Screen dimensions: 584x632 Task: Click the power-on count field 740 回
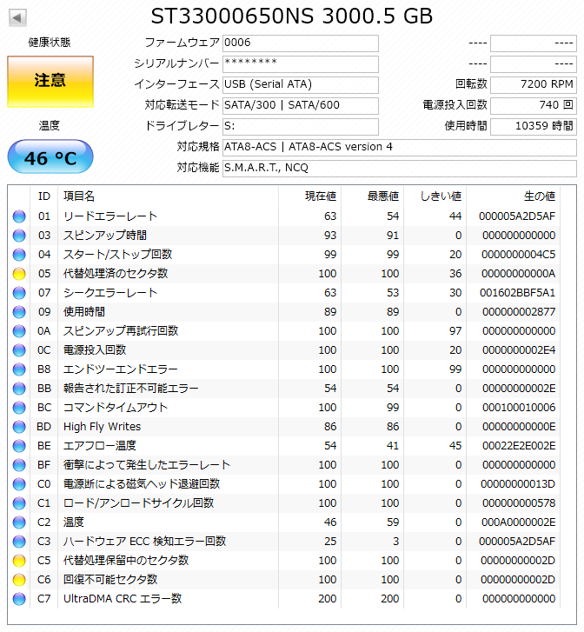pyautogui.click(x=534, y=105)
